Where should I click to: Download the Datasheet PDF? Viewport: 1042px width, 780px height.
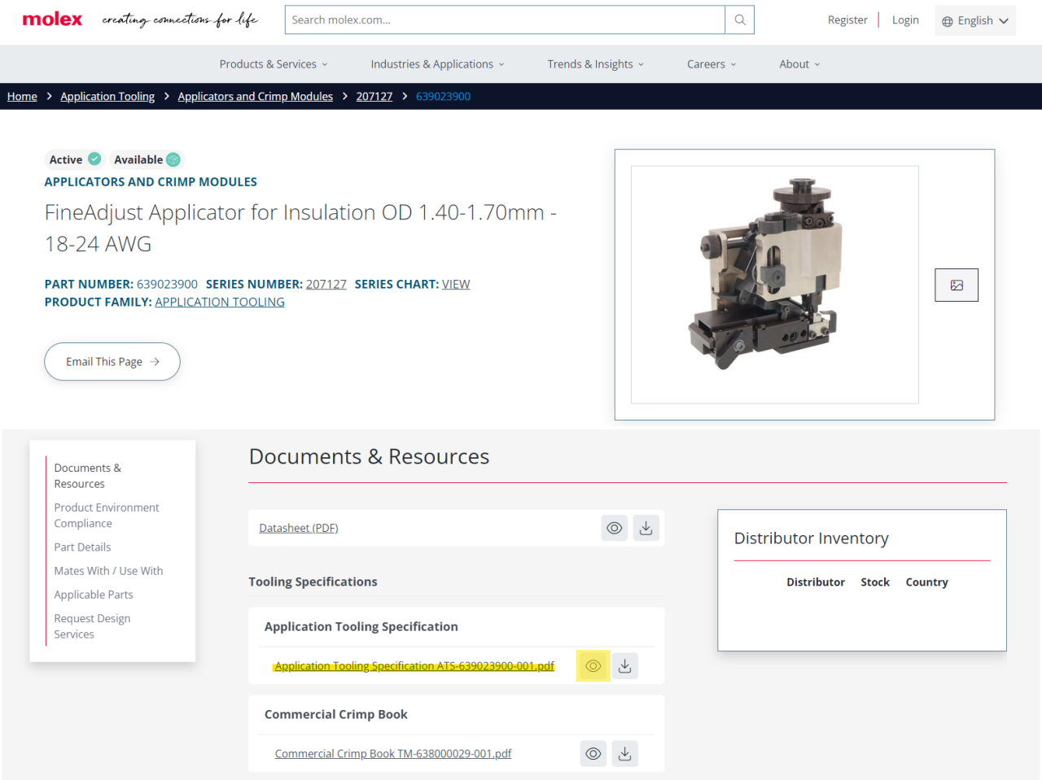click(x=646, y=528)
